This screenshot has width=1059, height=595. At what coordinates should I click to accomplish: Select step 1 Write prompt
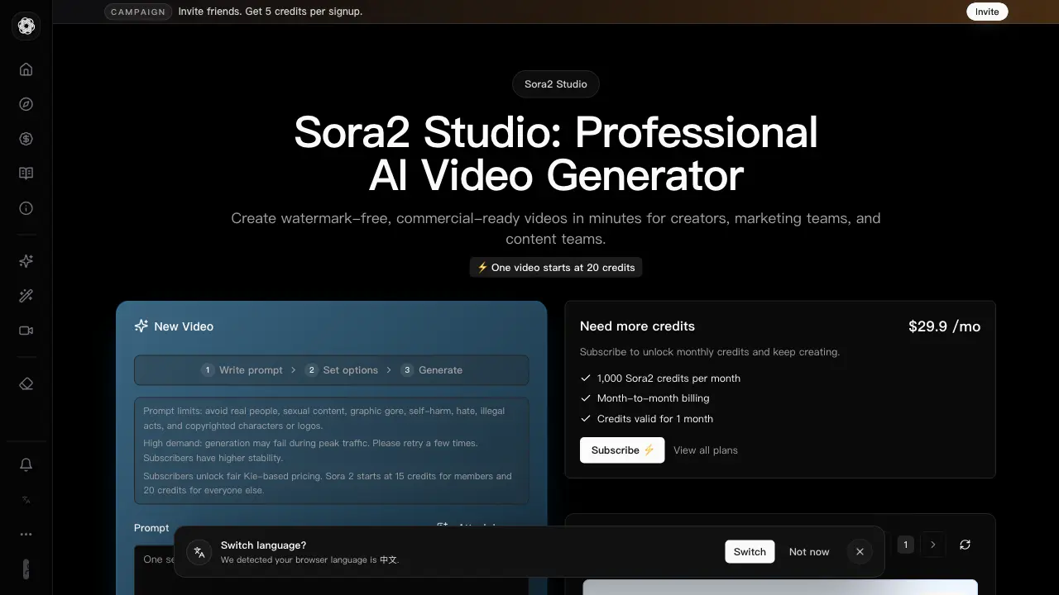(x=242, y=370)
